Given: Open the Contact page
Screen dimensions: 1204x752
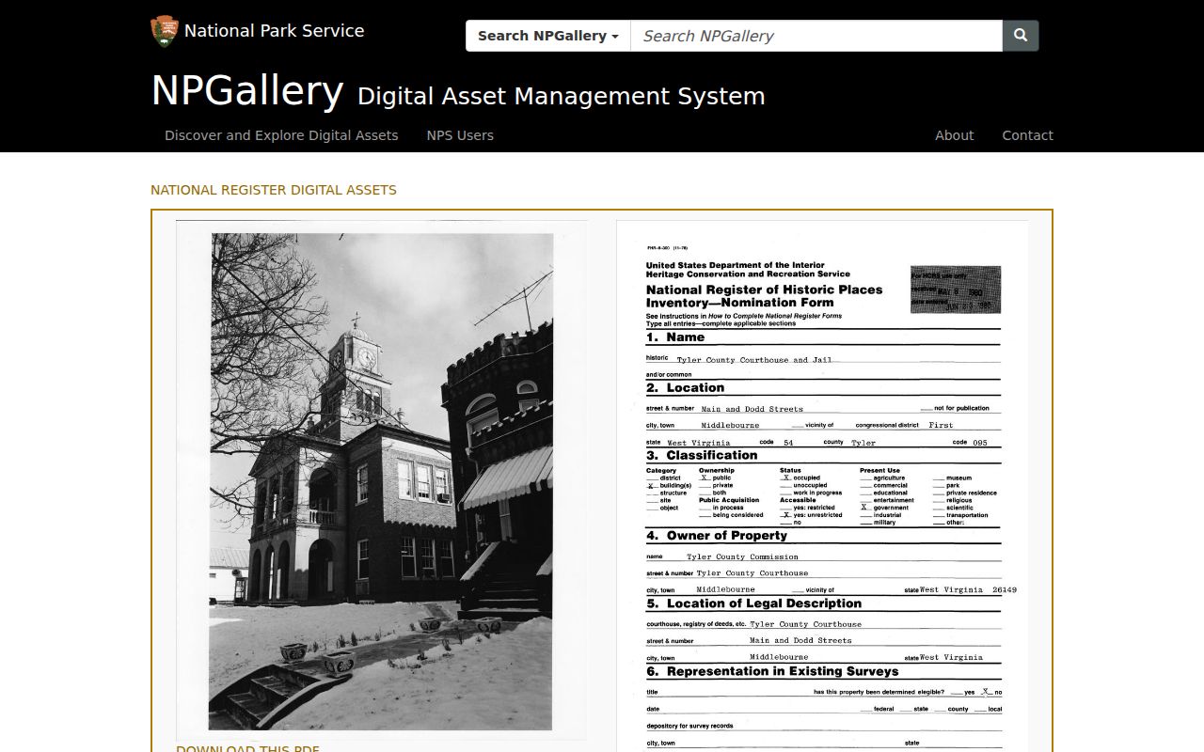Looking at the screenshot, I should pos(1027,135).
